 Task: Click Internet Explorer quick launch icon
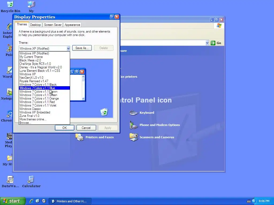pos(32,201)
